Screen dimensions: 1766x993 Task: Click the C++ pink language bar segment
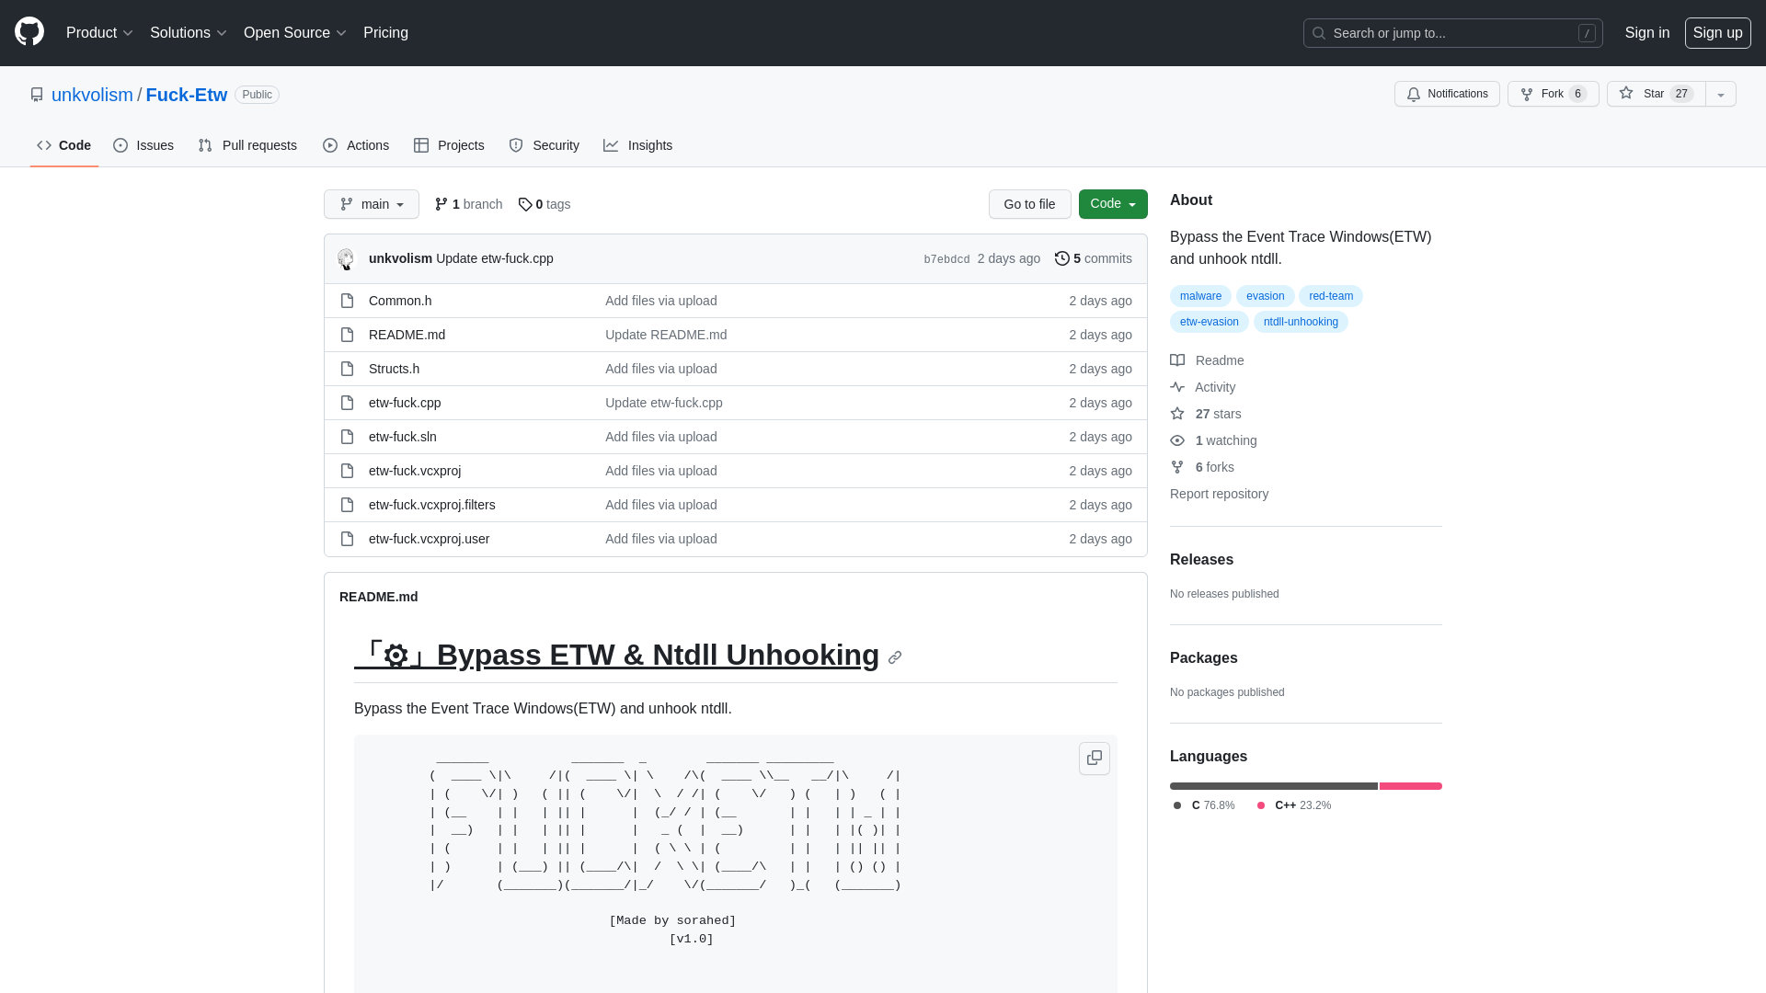[x=1411, y=786]
